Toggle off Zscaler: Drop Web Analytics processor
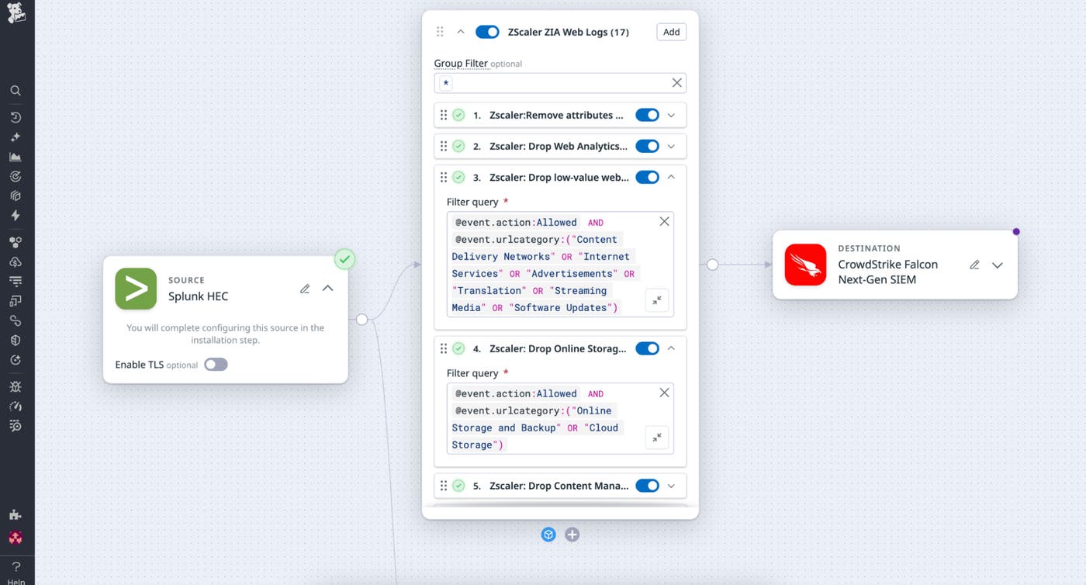1086x585 pixels. click(x=647, y=146)
